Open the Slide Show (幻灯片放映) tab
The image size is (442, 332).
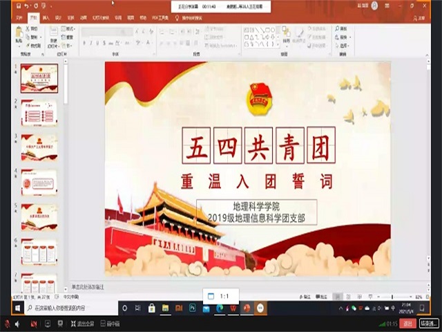click(x=100, y=18)
